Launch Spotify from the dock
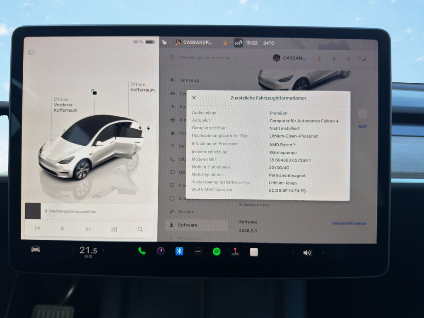Viewport: 424px width, 318px height. click(x=217, y=252)
